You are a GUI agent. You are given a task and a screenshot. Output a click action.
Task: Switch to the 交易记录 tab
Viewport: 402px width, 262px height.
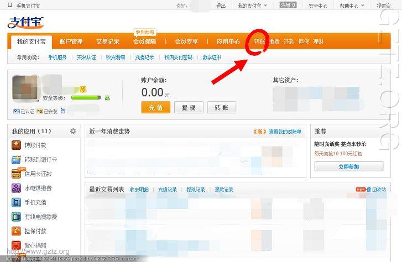[x=108, y=41]
